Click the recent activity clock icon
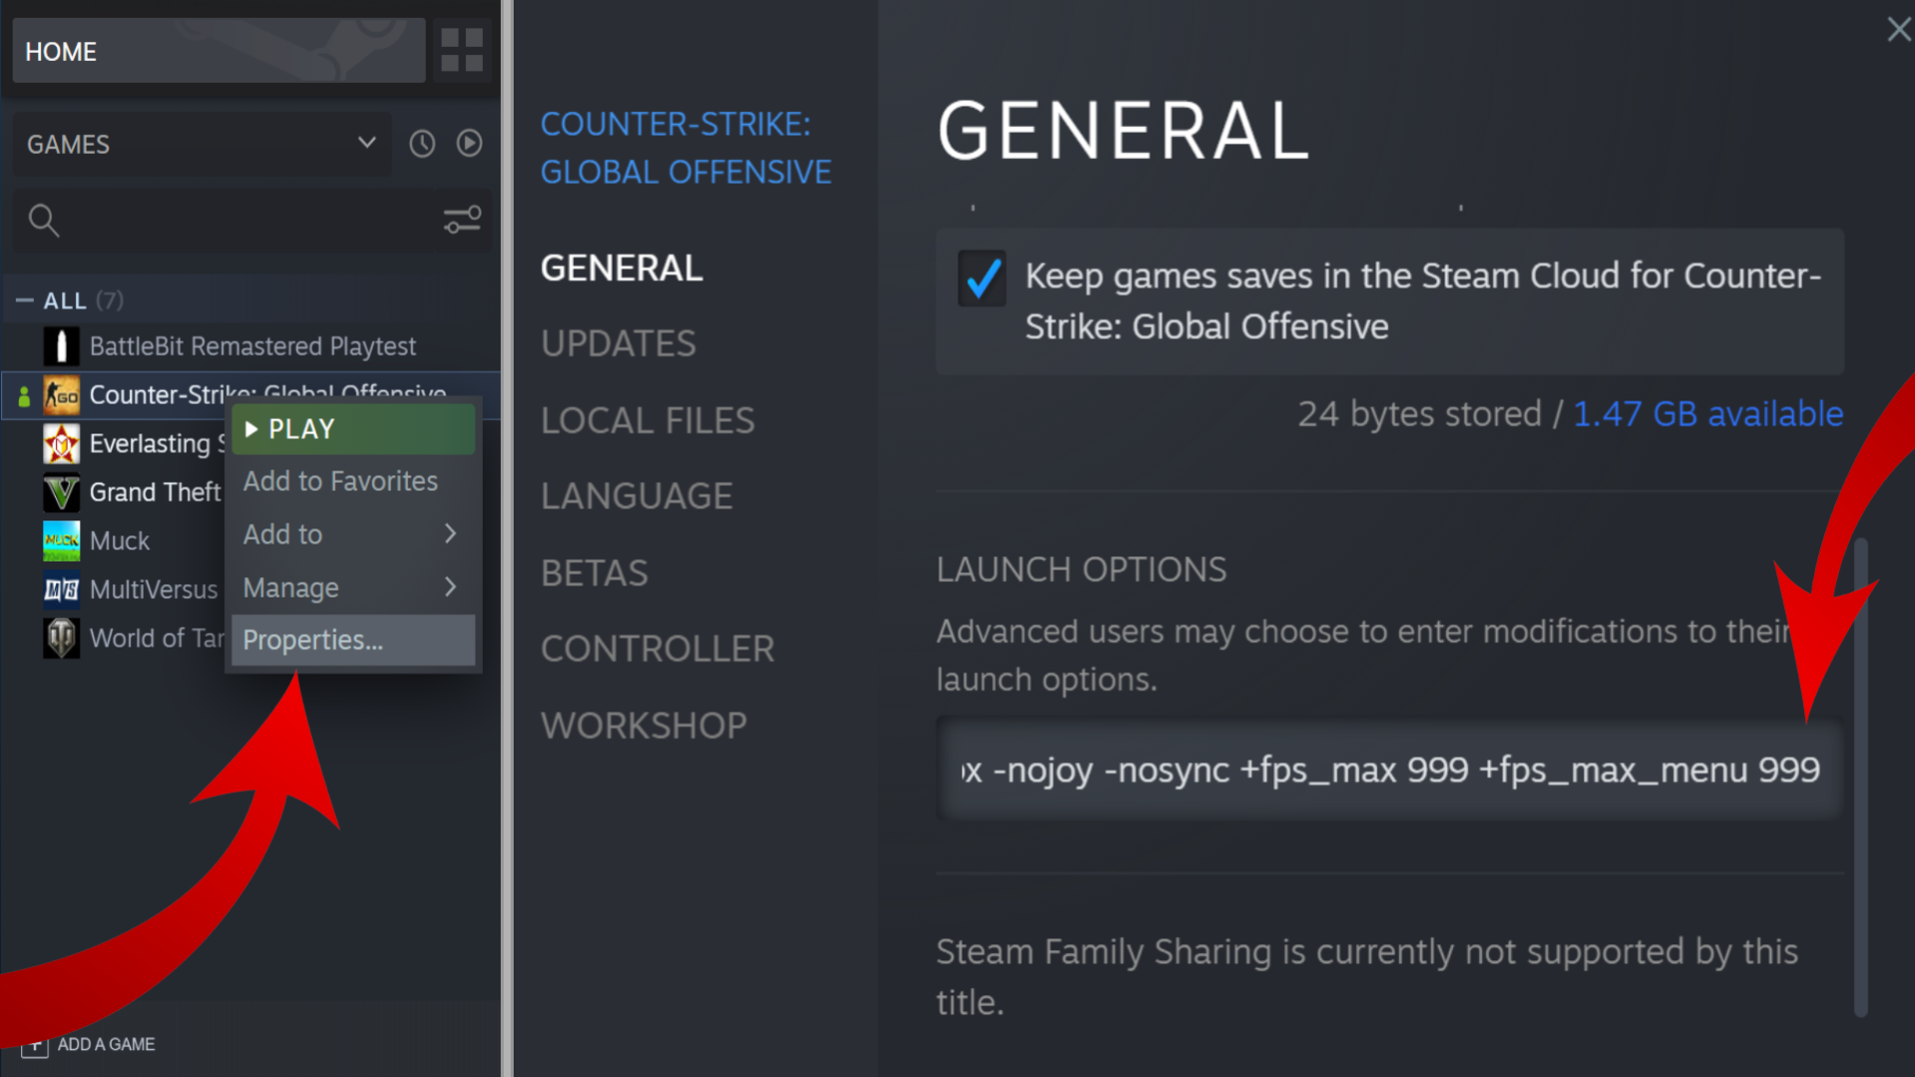Image resolution: width=1915 pixels, height=1077 pixels. click(422, 144)
